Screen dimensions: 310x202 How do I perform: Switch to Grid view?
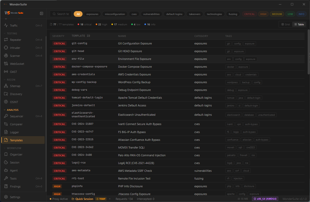285,24
